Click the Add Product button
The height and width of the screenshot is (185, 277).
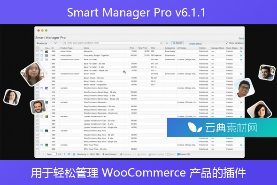(109, 154)
